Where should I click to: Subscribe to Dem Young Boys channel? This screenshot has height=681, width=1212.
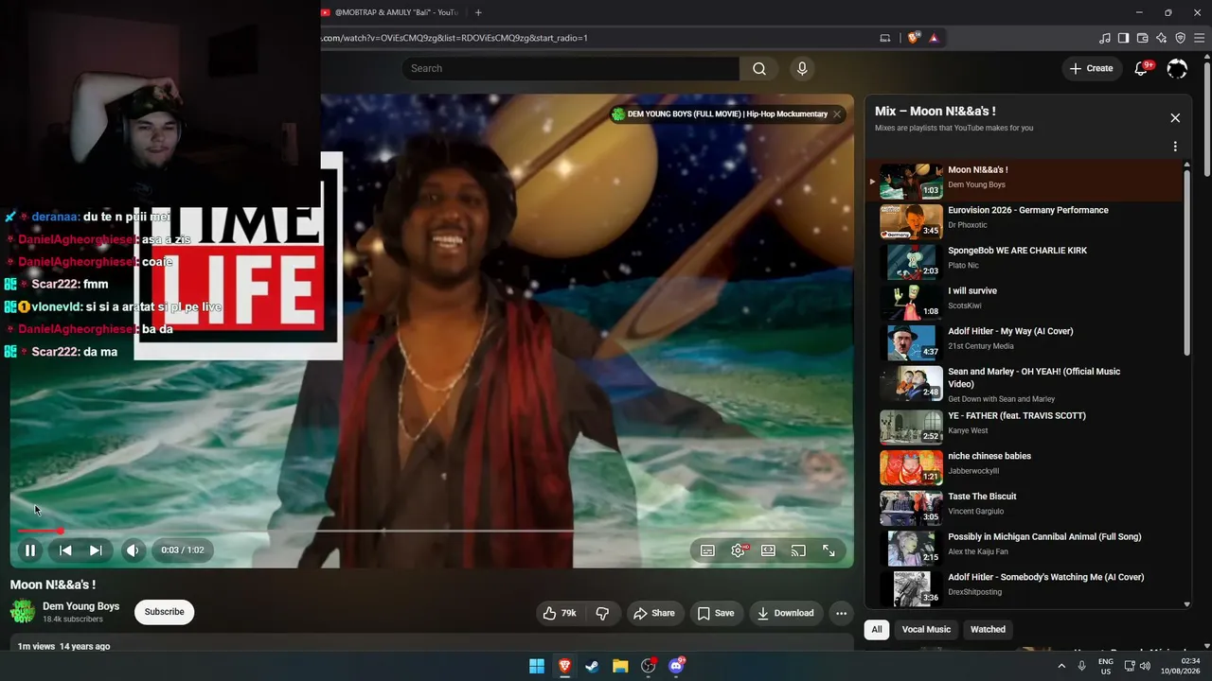click(164, 612)
